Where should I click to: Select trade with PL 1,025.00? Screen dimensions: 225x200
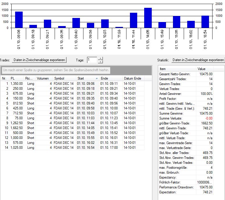(x=72, y=148)
